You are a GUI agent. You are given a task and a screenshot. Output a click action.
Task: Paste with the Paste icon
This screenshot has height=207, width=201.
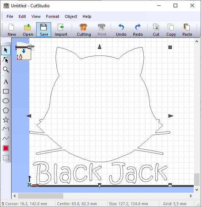[187, 30]
